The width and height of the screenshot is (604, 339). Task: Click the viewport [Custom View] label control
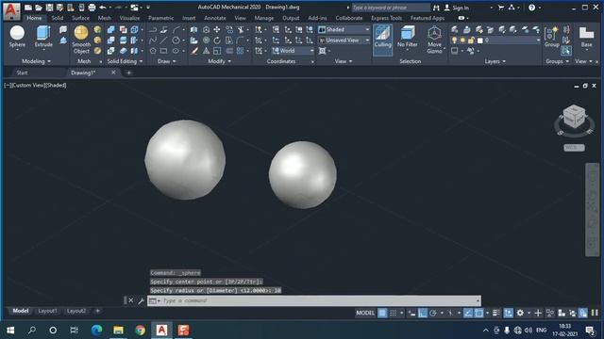28,86
